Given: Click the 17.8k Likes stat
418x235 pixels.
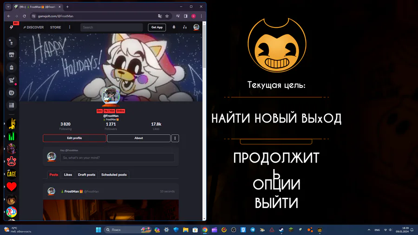Looking at the screenshot, I should (156, 126).
